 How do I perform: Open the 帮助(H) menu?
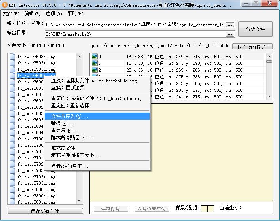pos(75,14)
